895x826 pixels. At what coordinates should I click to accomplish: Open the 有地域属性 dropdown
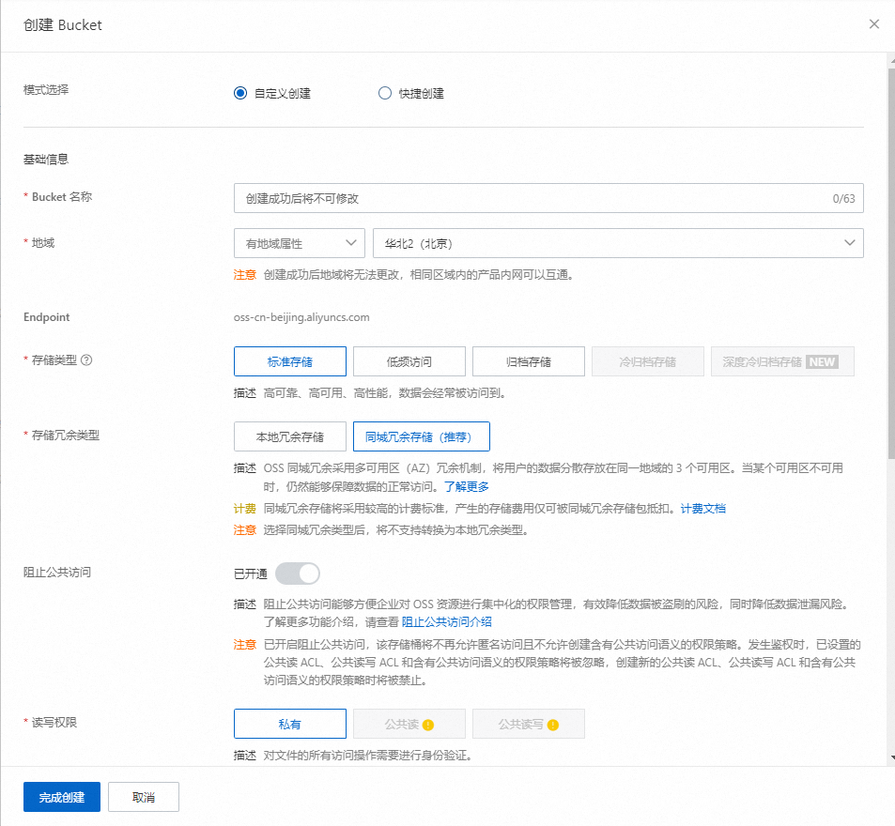tap(299, 243)
